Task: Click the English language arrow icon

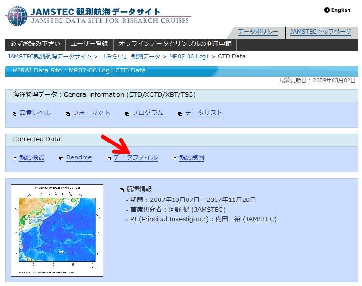Action: click(327, 10)
